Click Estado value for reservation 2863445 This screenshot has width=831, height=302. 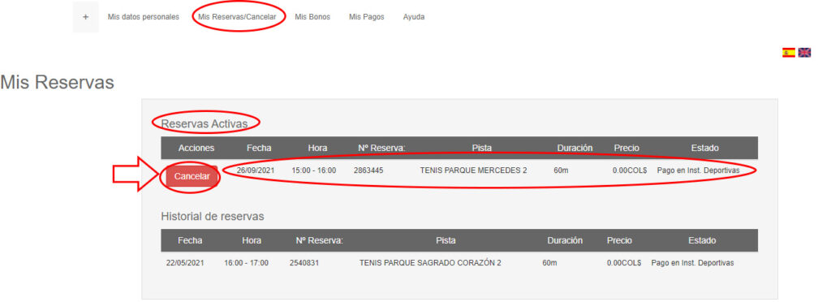coord(698,170)
